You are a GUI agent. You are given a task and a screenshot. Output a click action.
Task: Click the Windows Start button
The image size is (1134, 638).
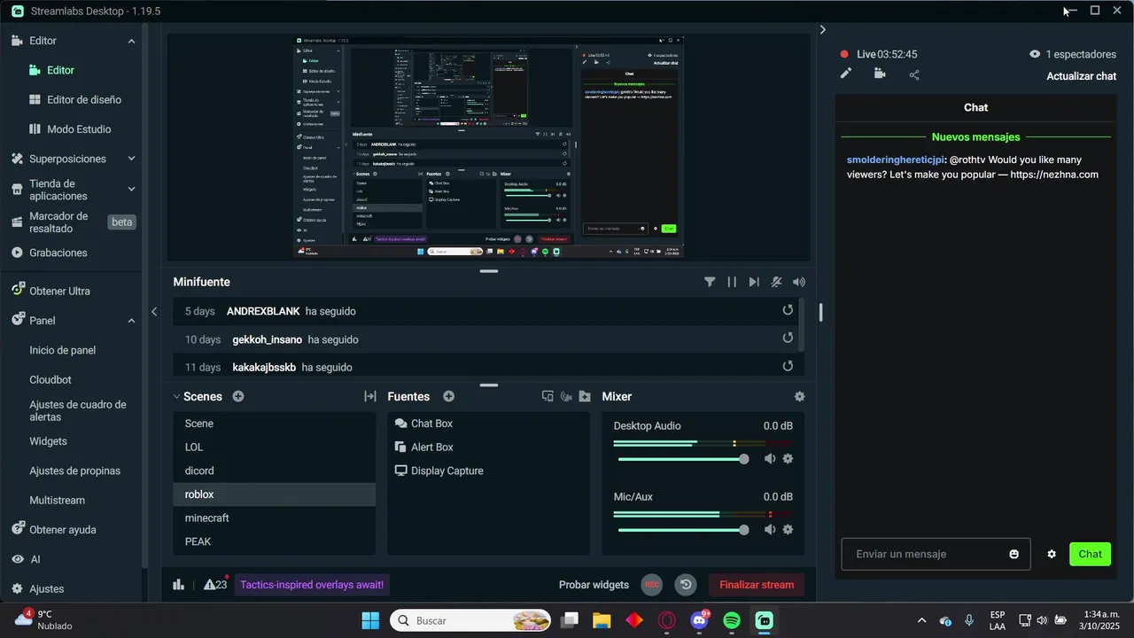coord(370,620)
